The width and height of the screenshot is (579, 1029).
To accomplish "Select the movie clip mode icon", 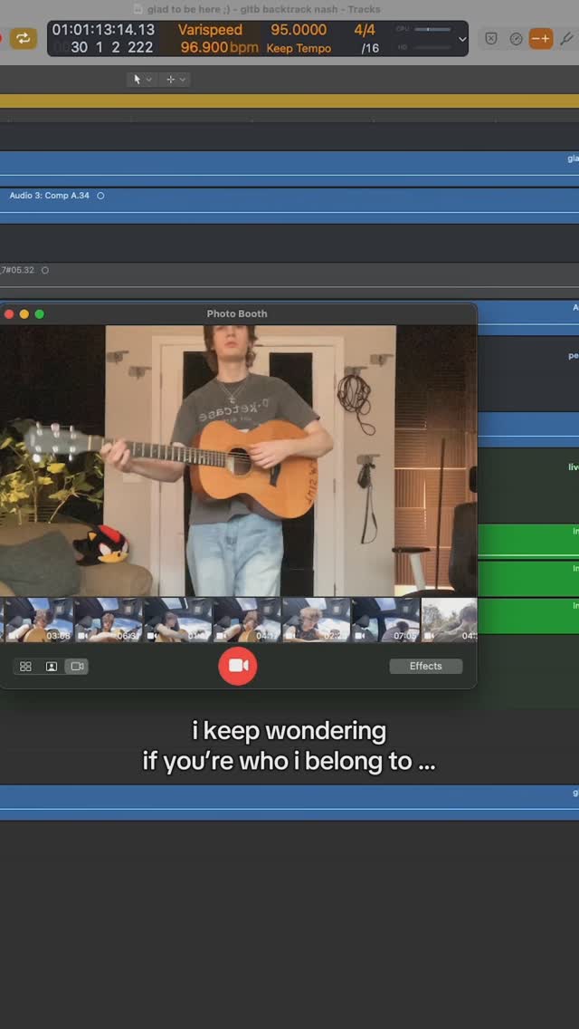I will point(77,667).
